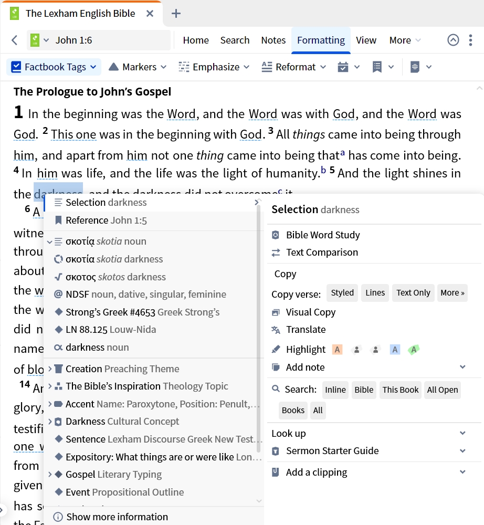This screenshot has width=484, height=525.
Task: Click Show more information
Action: tap(117, 517)
